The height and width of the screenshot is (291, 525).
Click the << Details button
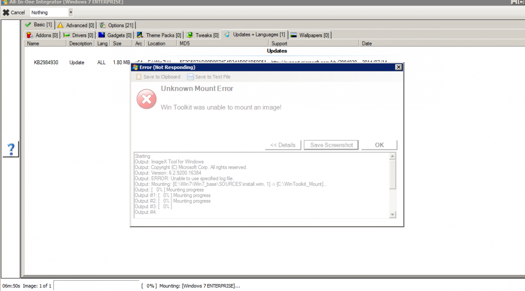(283, 145)
